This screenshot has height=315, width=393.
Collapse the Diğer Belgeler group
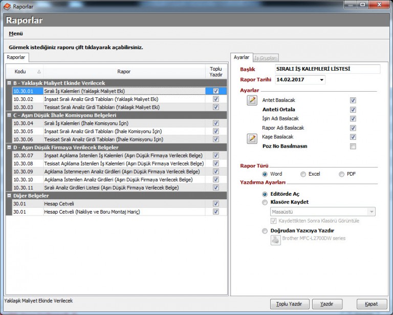(9, 196)
